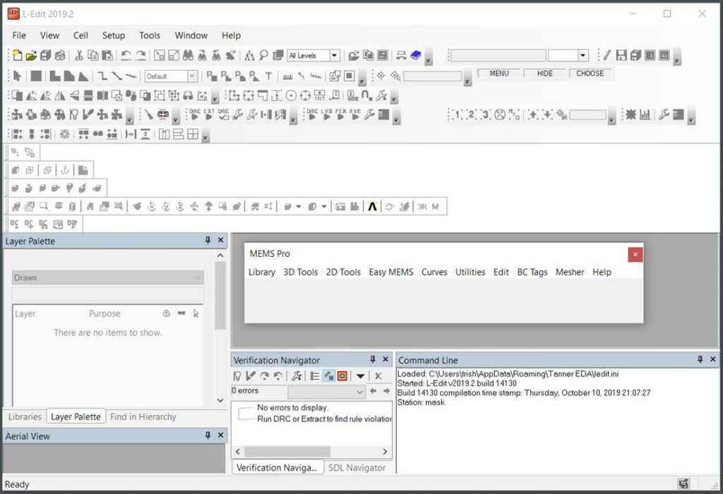Click the floppy disk Save icon

tap(621, 55)
